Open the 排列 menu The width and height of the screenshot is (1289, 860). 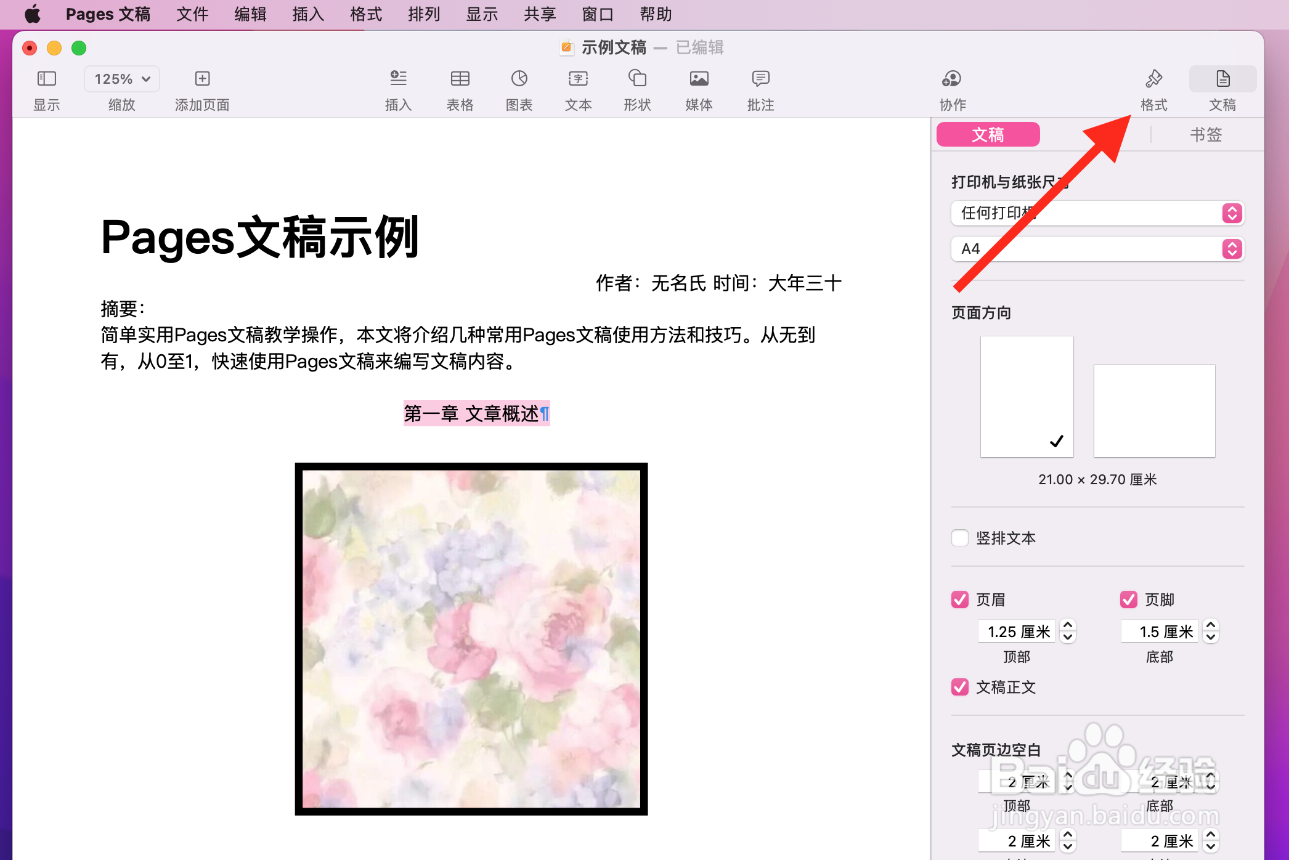424,14
